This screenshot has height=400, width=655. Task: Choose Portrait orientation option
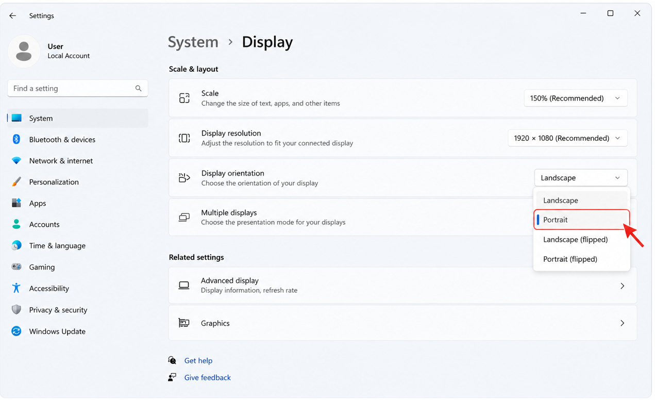(x=581, y=220)
